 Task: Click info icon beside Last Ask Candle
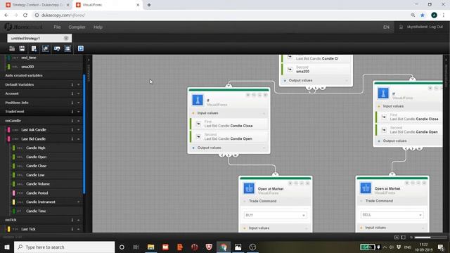72,129
